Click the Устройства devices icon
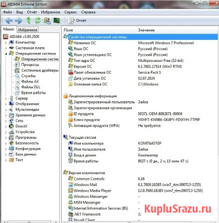Screen dimensions: 219x223 [11, 132]
